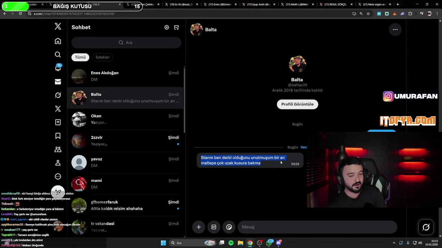This screenshot has width=442, height=248.
Task: Open Notifications bell with 18 badge
Action: point(58,68)
